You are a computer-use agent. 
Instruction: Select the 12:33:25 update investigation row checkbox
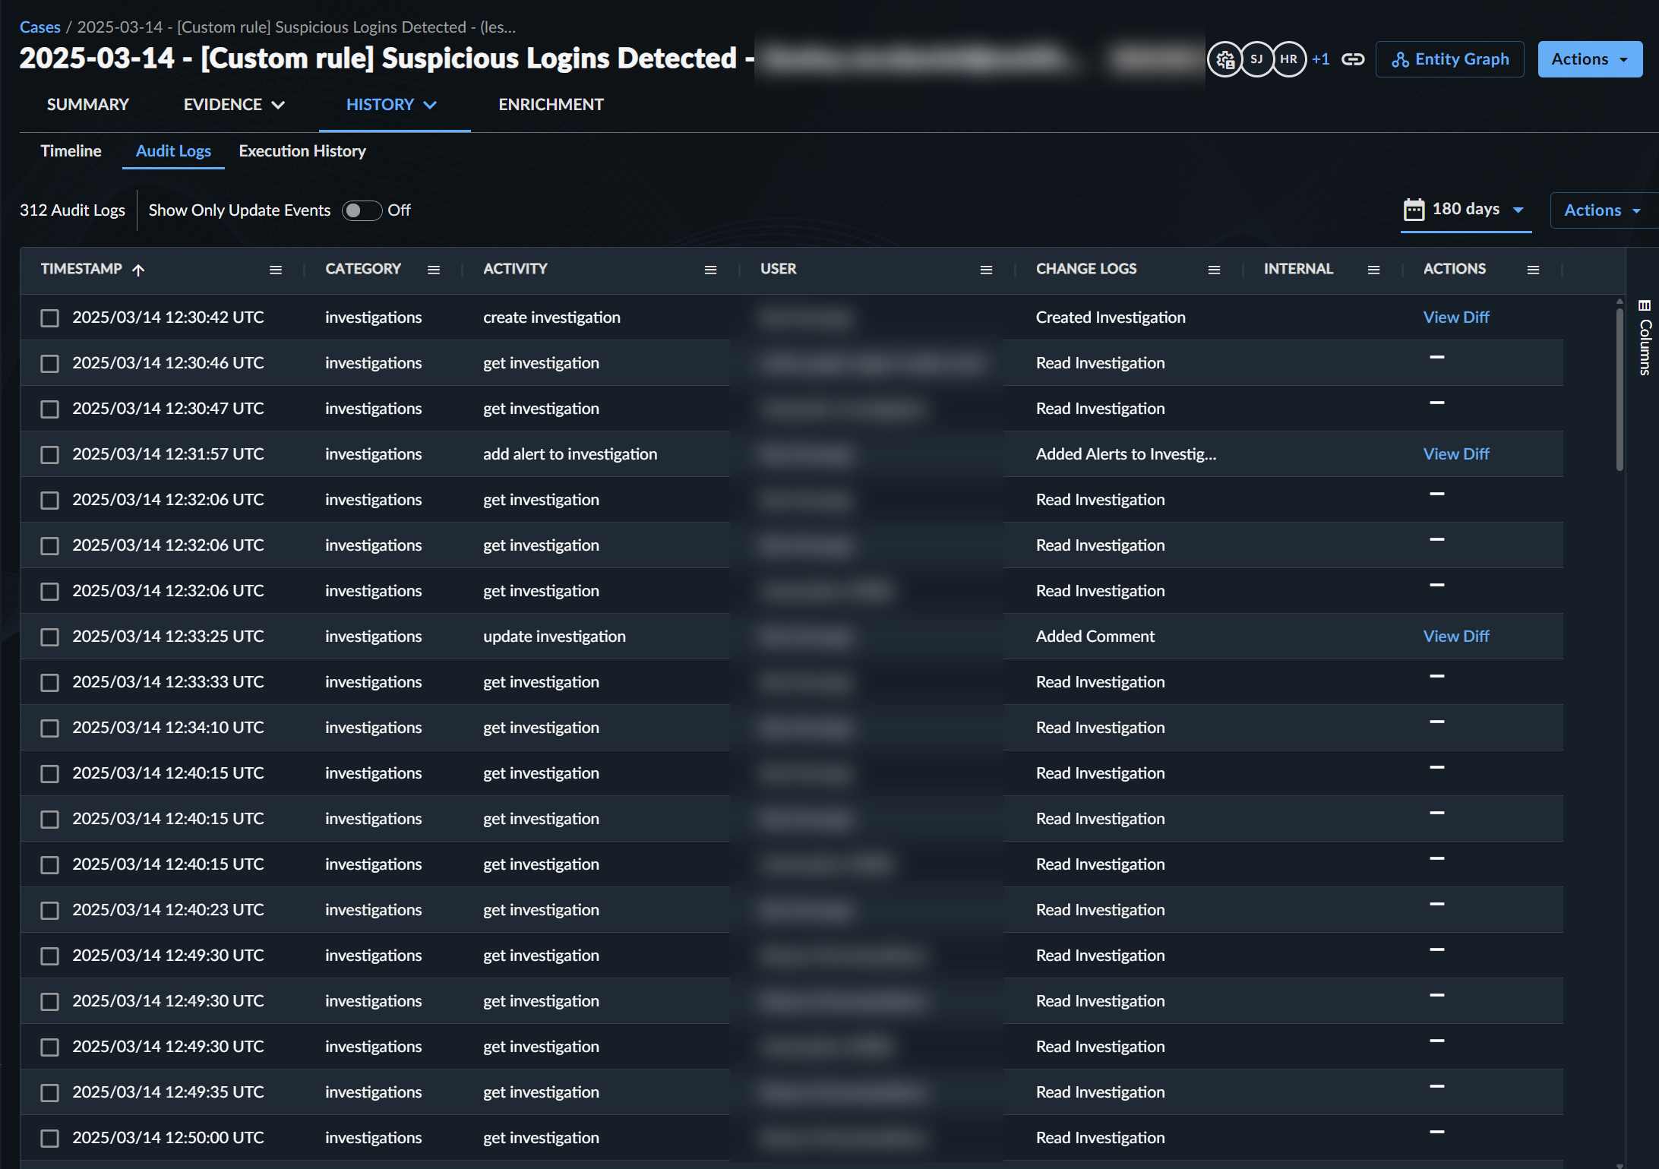click(50, 637)
